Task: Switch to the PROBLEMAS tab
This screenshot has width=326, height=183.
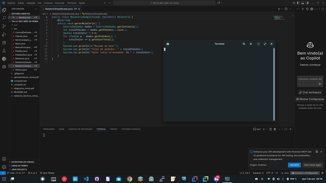Action: 49,129
